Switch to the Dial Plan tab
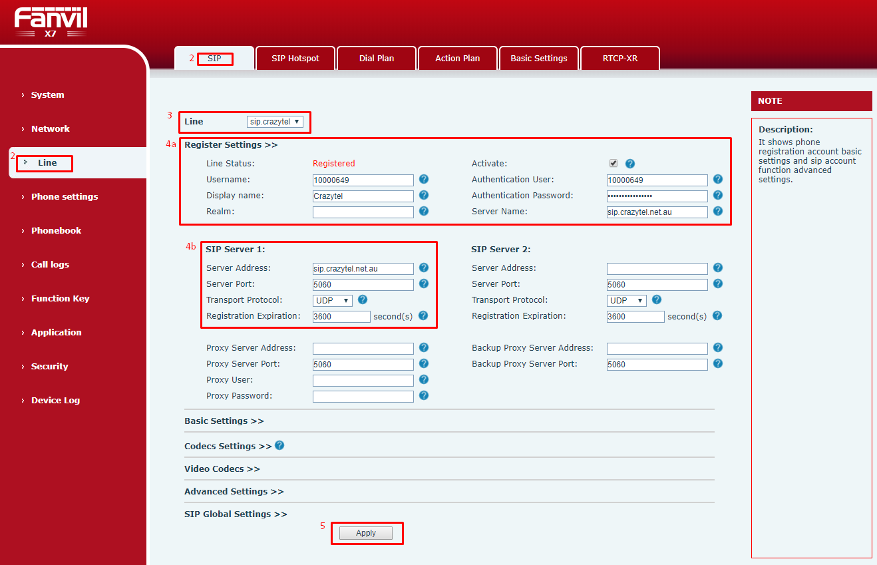 377,59
